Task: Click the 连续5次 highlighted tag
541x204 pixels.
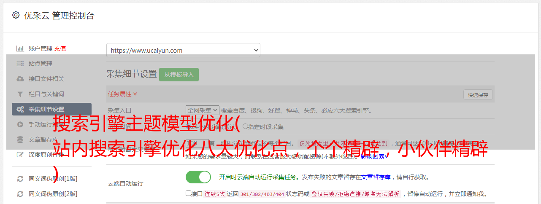Action: tap(215, 194)
